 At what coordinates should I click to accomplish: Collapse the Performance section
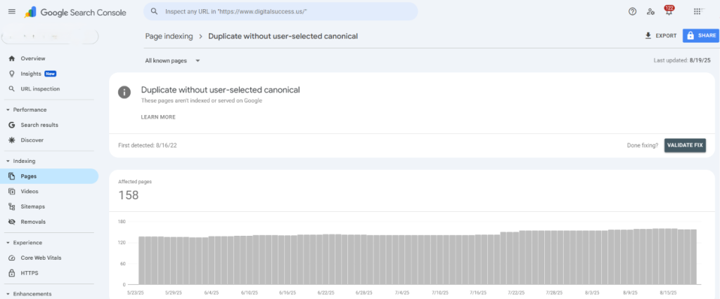point(8,110)
